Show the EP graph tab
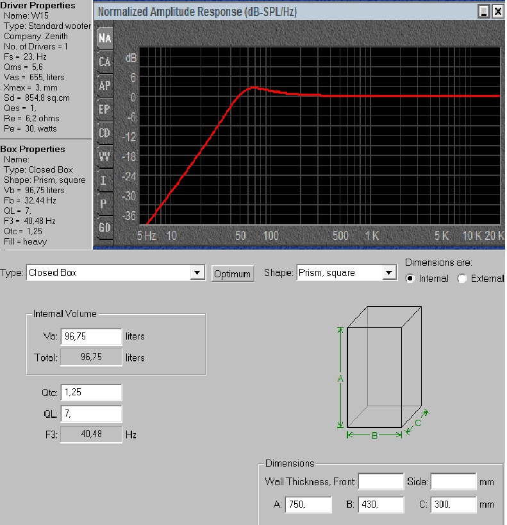 tap(104, 109)
